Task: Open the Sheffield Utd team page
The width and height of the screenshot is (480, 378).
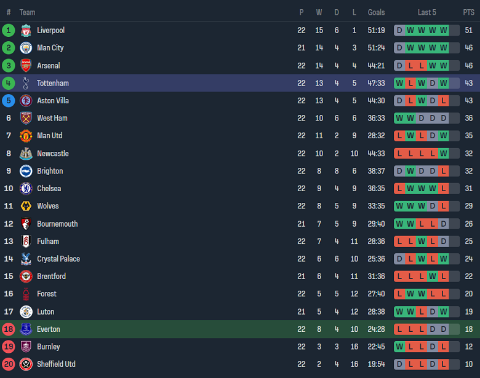Action: click(56, 364)
